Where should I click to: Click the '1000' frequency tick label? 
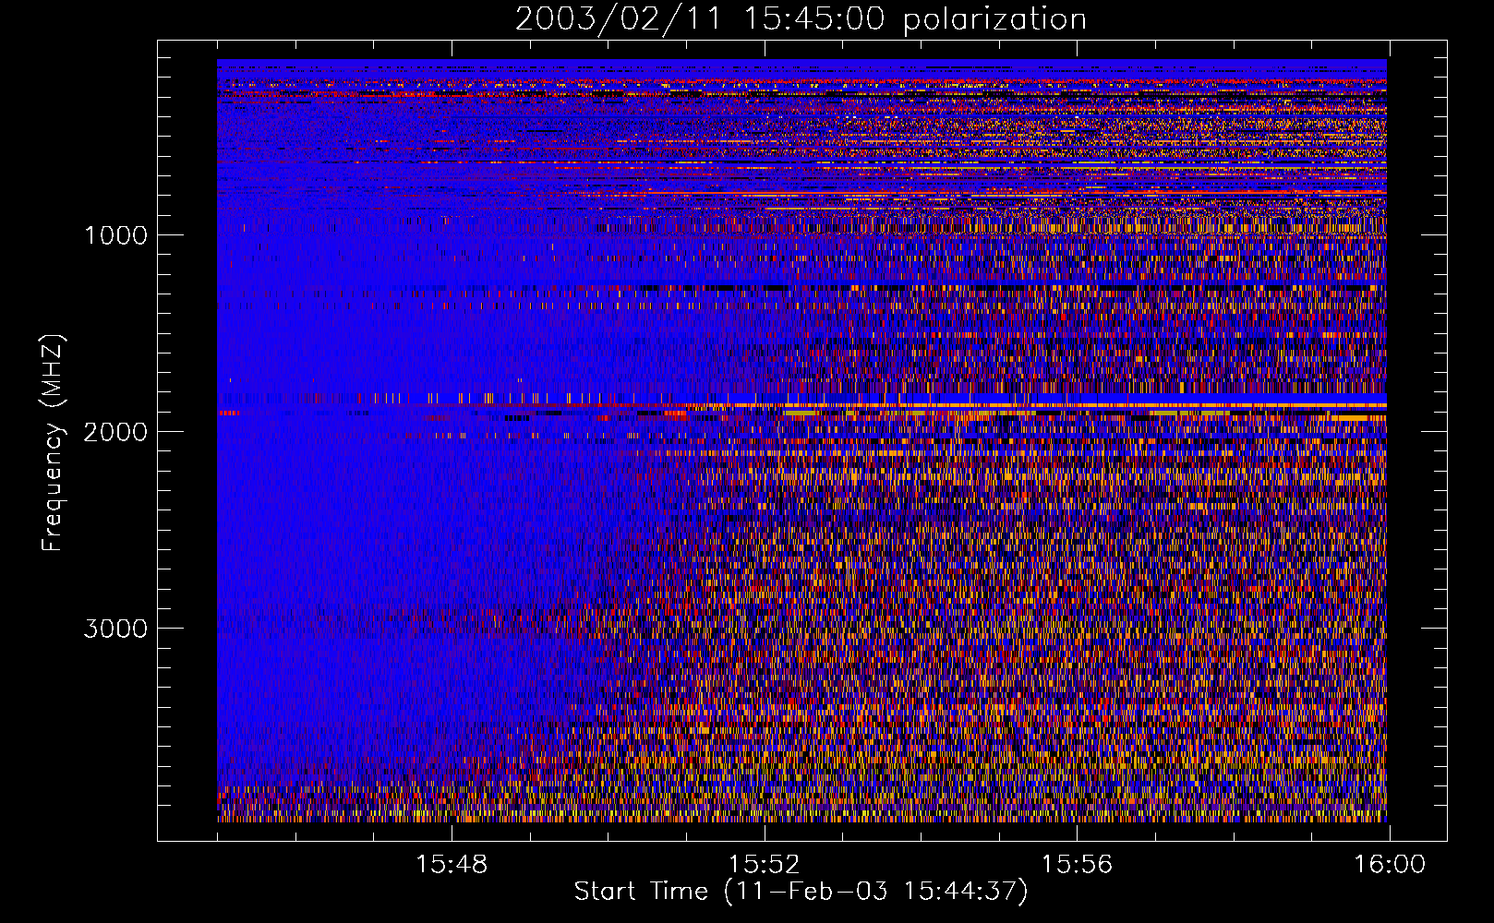tap(115, 235)
